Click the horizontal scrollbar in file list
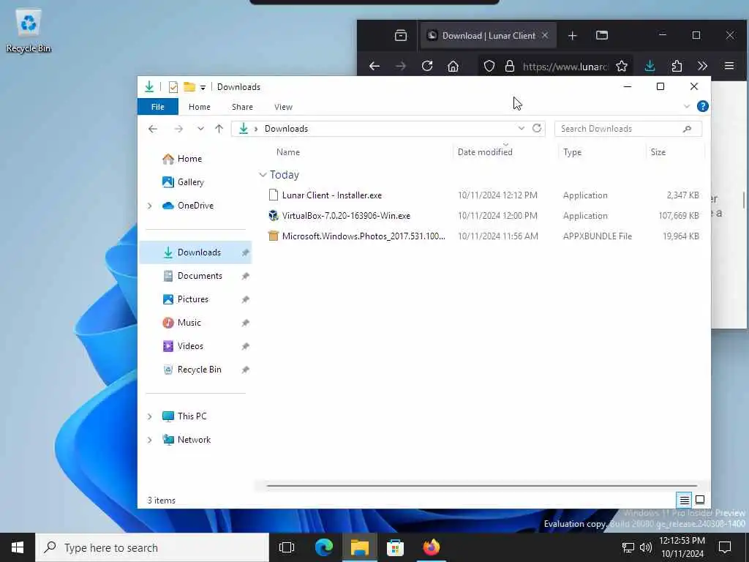This screenshot has height=562, width=749. (x=481, y=486)
